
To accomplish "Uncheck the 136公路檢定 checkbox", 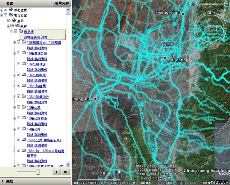I will pos(18,74).
